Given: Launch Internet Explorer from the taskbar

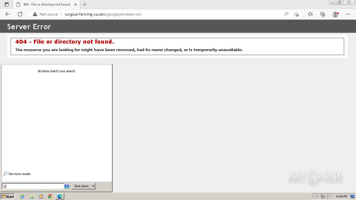Looking at the screenshot, I should tap(22, 196).
